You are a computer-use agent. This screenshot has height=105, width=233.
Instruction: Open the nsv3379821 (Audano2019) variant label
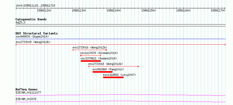pos(99,58)
